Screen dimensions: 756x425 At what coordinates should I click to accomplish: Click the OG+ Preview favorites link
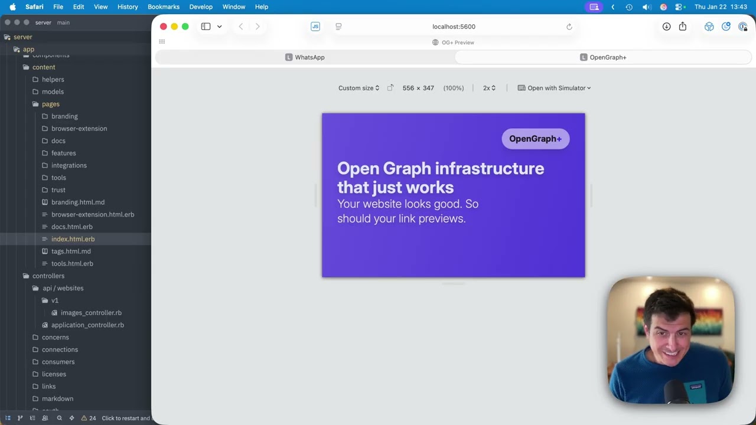[453, 42]
